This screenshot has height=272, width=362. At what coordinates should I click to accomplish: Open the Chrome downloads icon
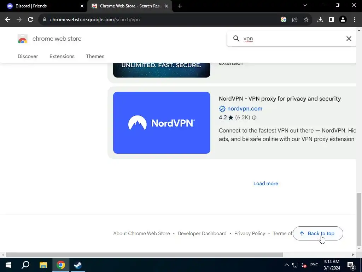tap(320, 20)
